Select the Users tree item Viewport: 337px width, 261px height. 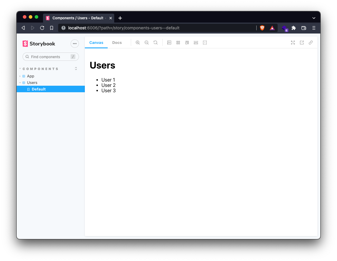[32, 82]
